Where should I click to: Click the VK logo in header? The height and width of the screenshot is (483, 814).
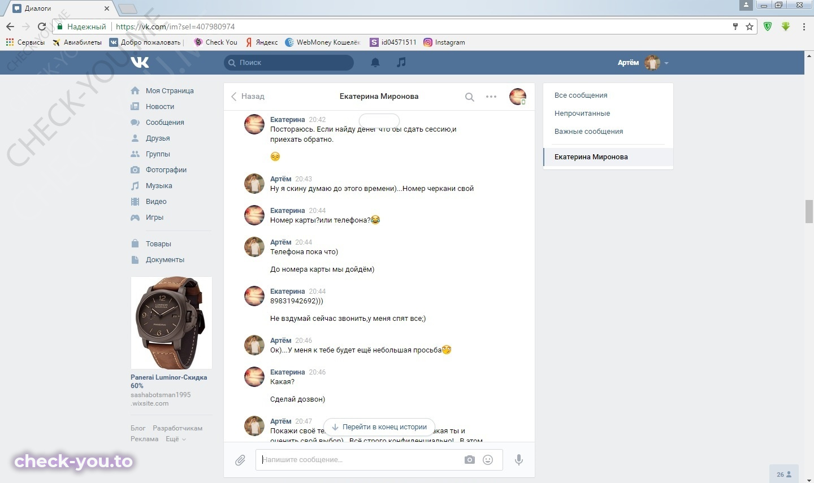pos(140,62)
